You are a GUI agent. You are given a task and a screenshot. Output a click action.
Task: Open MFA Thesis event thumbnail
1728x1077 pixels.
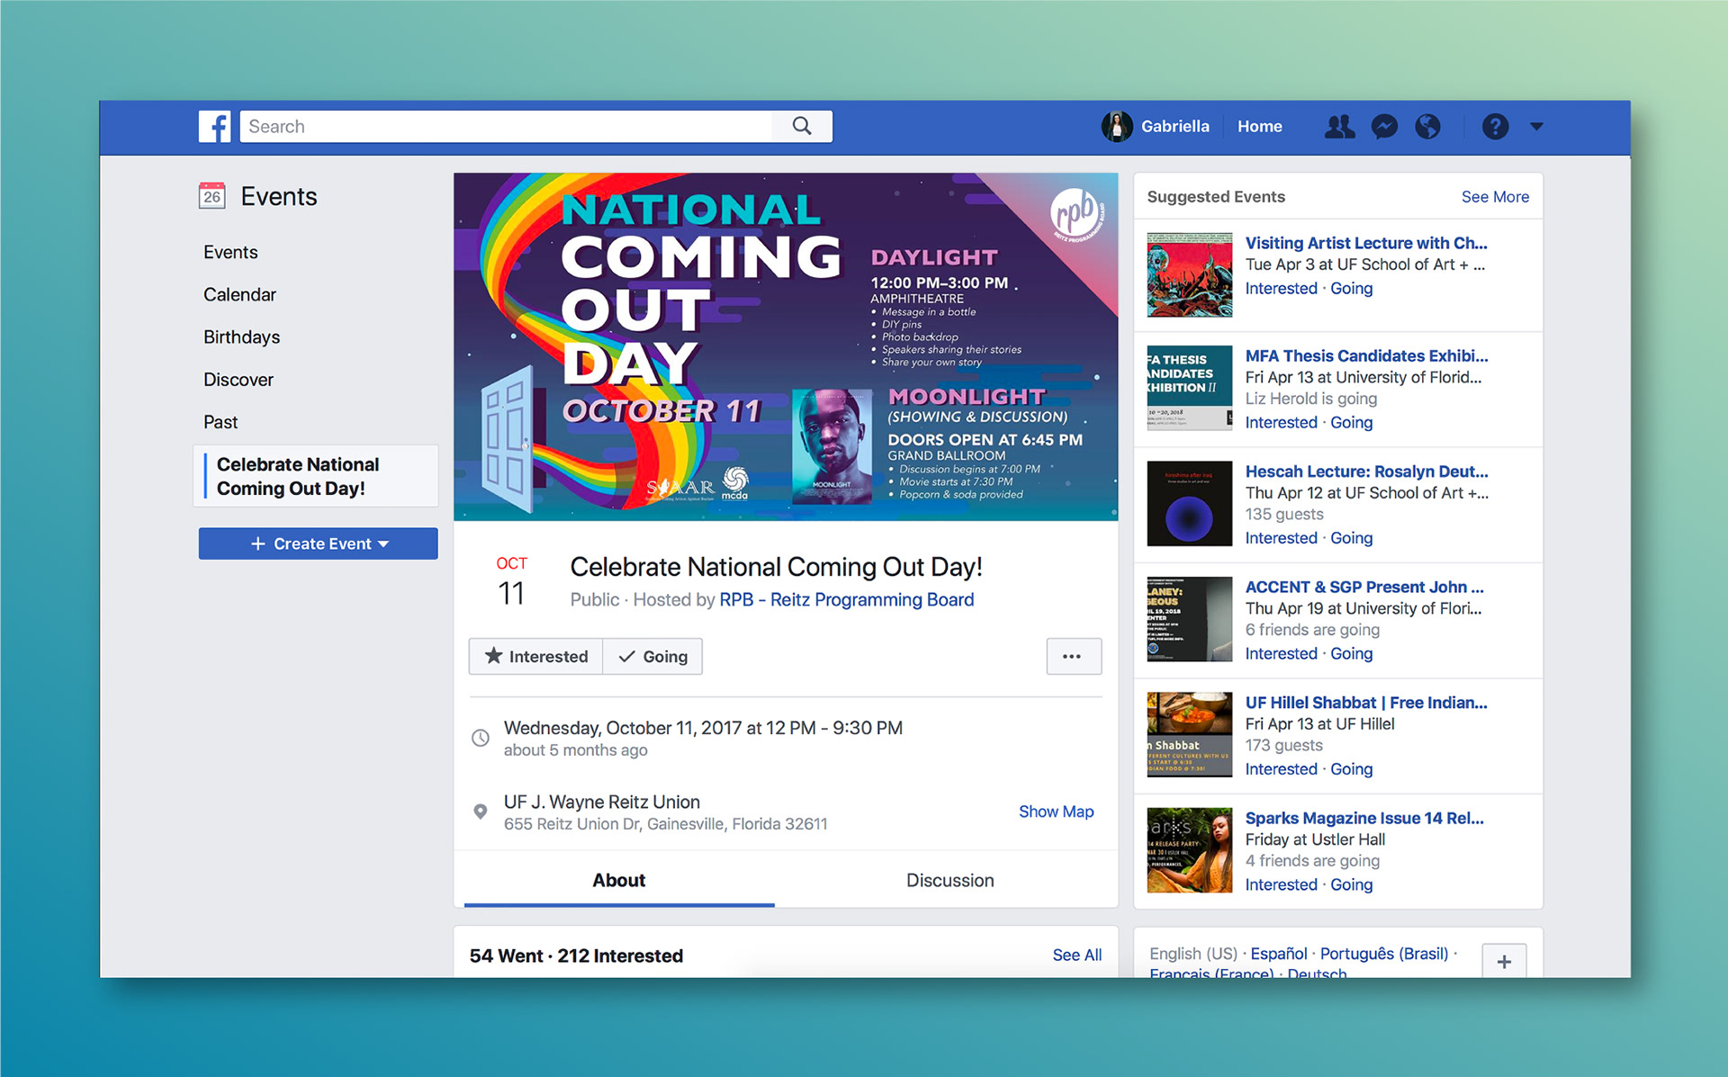1189,388
